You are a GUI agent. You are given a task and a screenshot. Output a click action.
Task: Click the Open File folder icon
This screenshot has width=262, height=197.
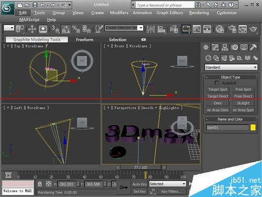pos(27,5)
